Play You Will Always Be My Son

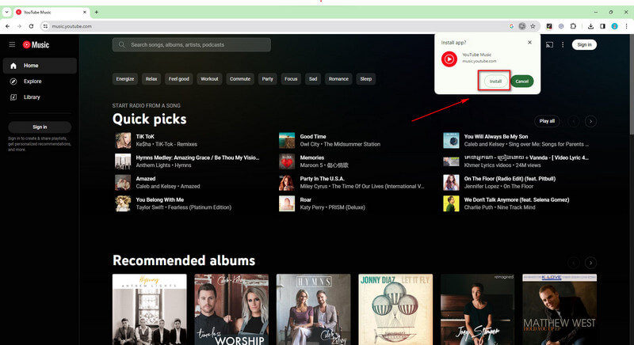click(x=496, y=137)
